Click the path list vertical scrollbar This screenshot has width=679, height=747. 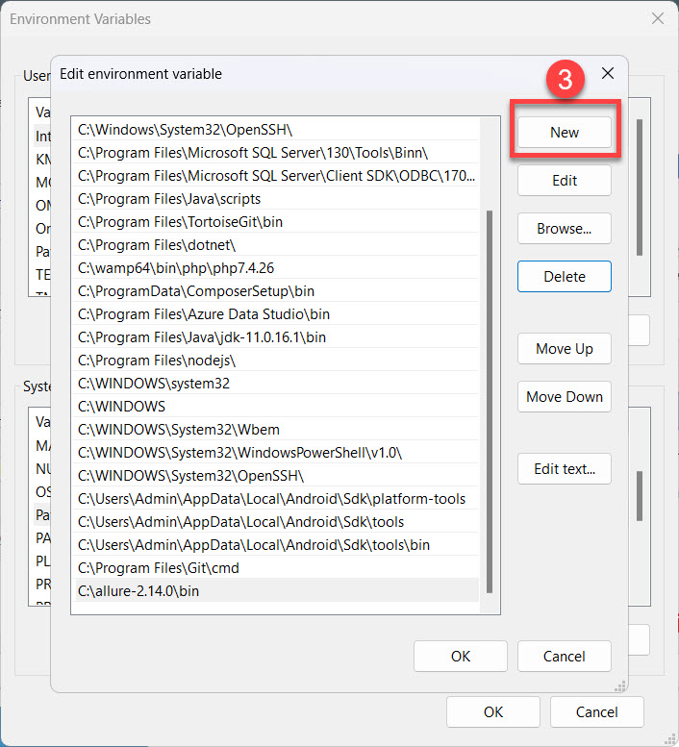(490, 399)
